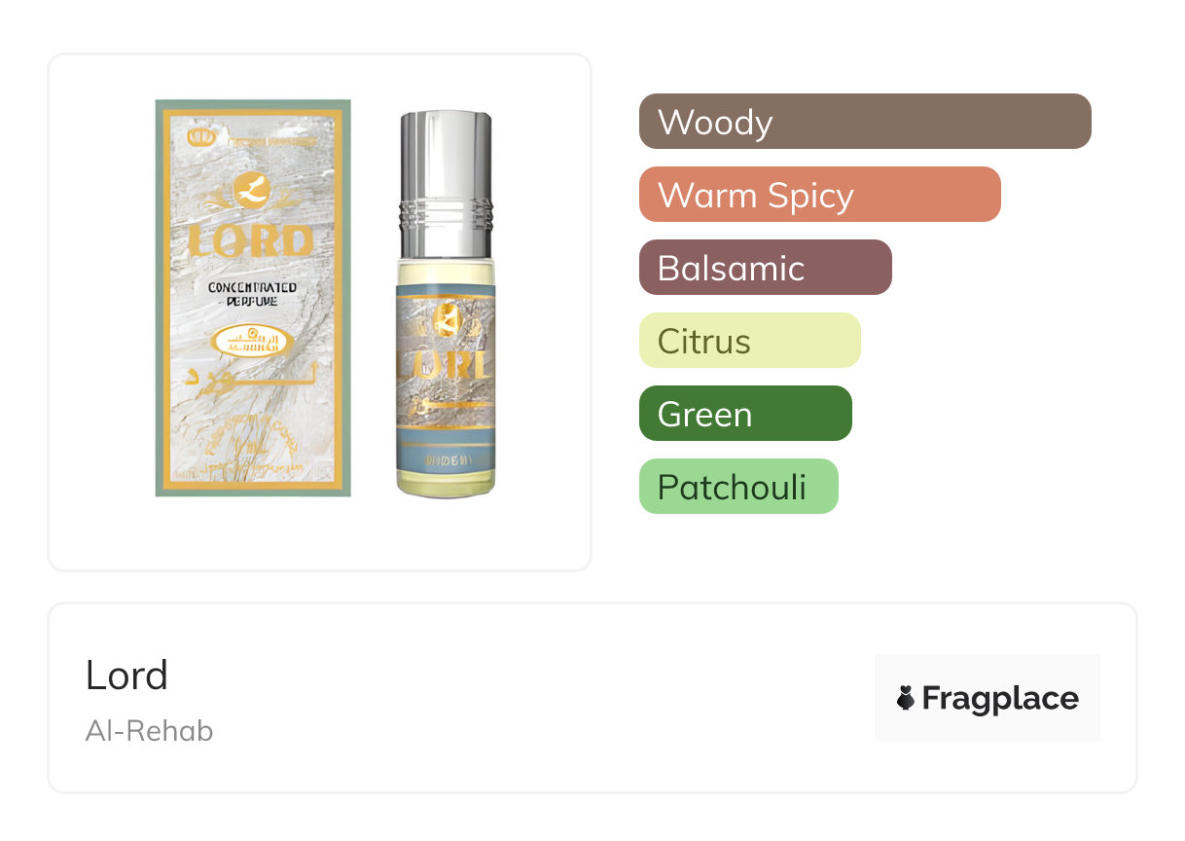This screenshot has height=841, width=1185.
Task: Open the Lord roll-on bottle image
Action: coord(446,305)
